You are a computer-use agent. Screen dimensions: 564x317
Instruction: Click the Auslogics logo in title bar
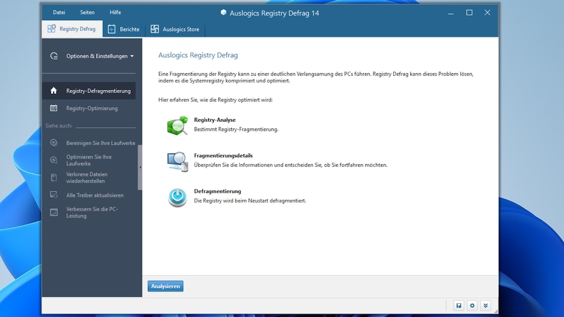(x=223, y=13)
